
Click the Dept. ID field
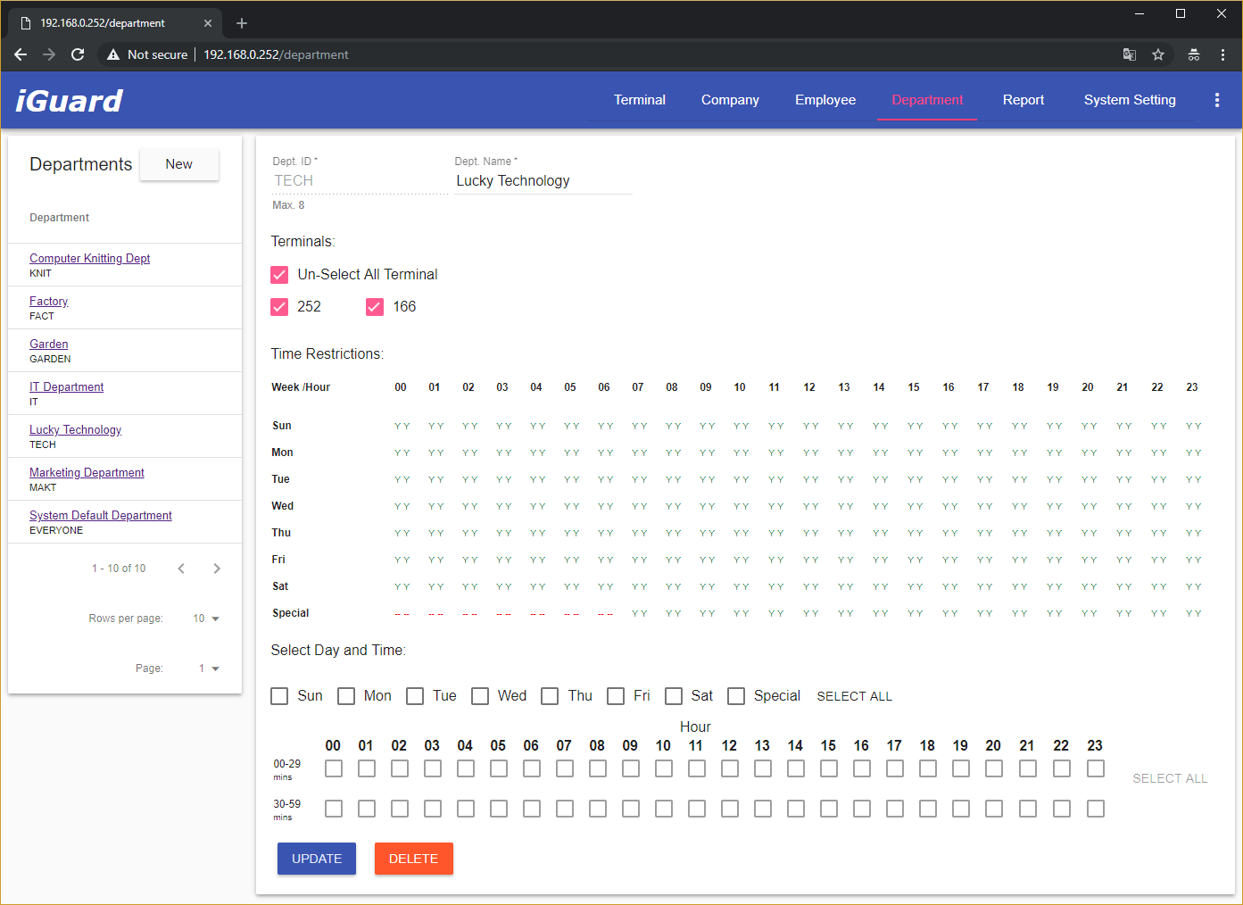point(360,180)
